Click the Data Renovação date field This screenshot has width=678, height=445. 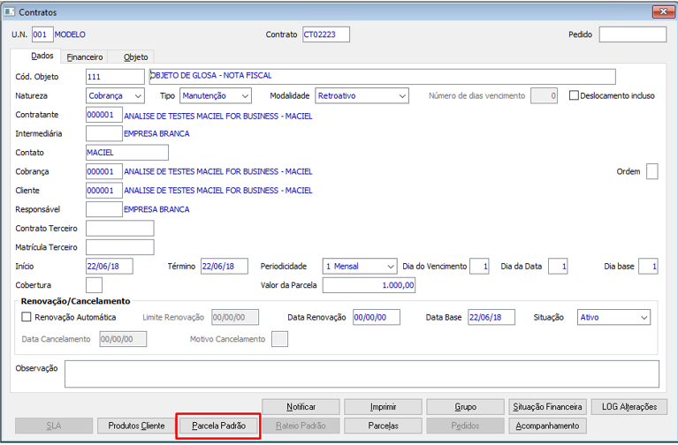pyautogui.click(x=377, y=318)
